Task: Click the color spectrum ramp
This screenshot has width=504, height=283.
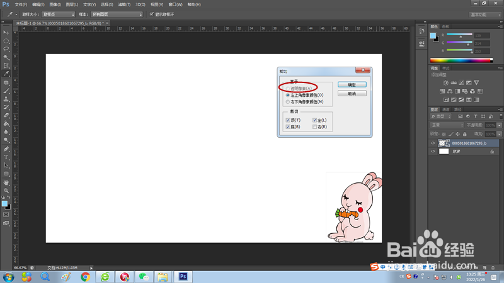Action: point(461,60)
